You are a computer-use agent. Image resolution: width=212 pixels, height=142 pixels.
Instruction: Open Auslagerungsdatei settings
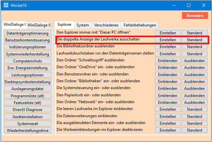tap(27, 89)
